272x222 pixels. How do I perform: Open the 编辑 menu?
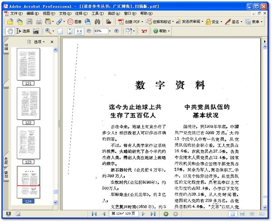[x=33, y=13]
